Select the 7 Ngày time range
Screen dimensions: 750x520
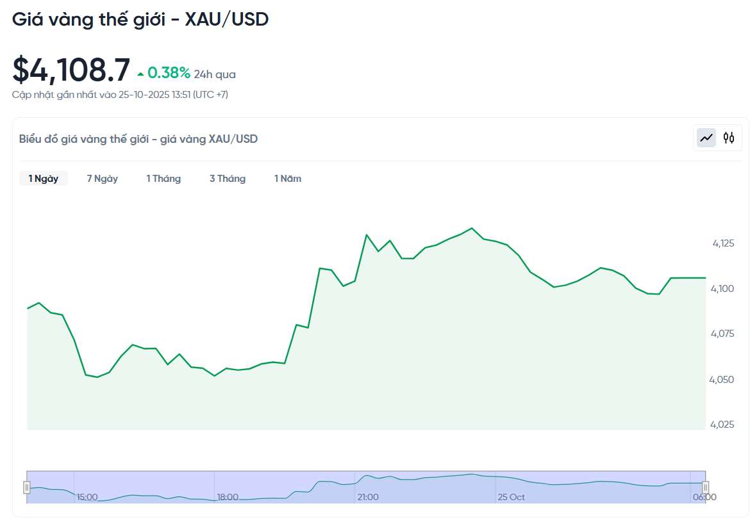[103, 179]
